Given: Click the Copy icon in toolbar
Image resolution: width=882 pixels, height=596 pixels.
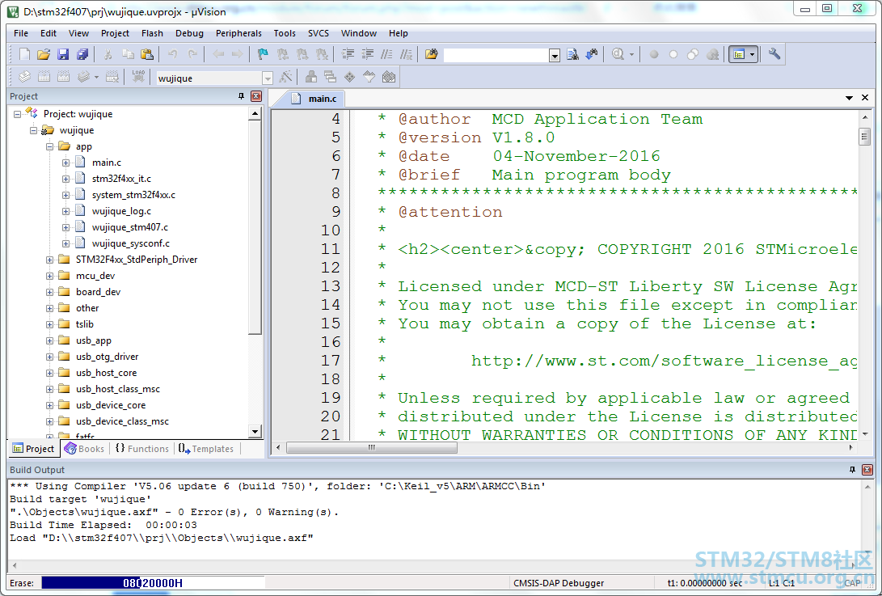Looking at the screenshot, I should click(128, 55).
